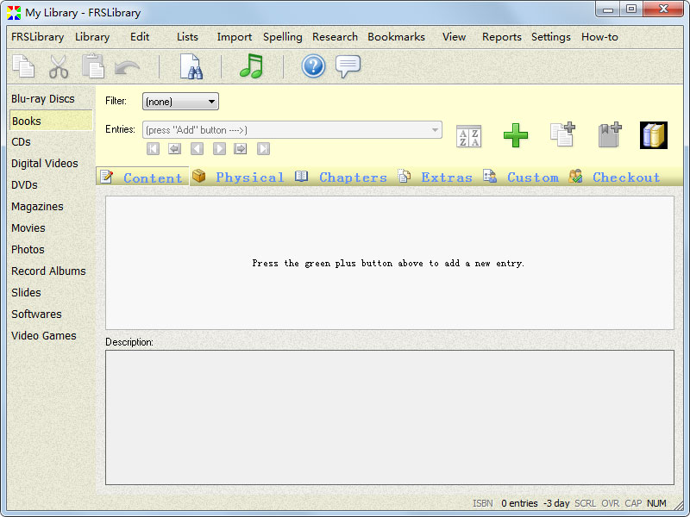Click inside the Description text box

click(389, 416)
